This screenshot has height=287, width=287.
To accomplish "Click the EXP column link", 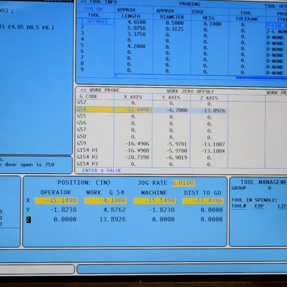I will [259, 206].
